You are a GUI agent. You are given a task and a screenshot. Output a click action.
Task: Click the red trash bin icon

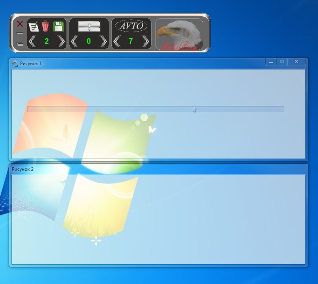[45, 26]
